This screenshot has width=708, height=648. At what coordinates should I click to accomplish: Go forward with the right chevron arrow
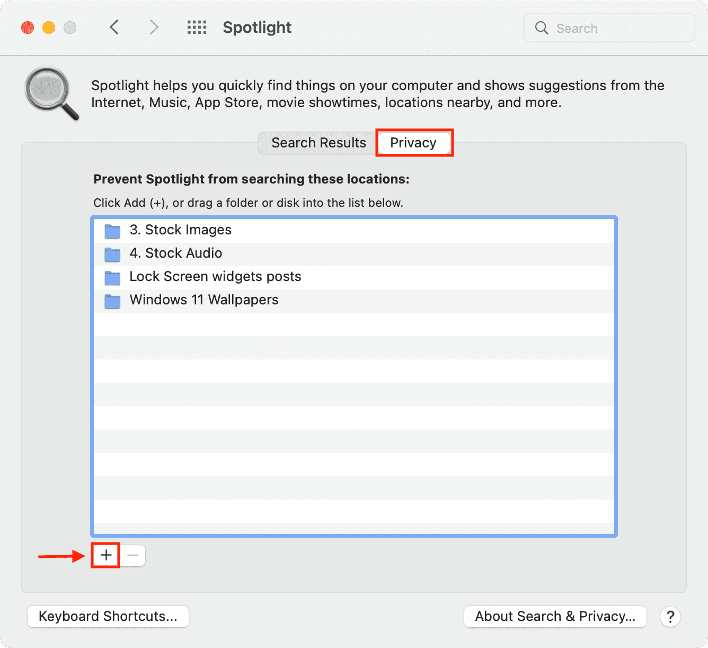pyautogui.click(x=154, y=27)
